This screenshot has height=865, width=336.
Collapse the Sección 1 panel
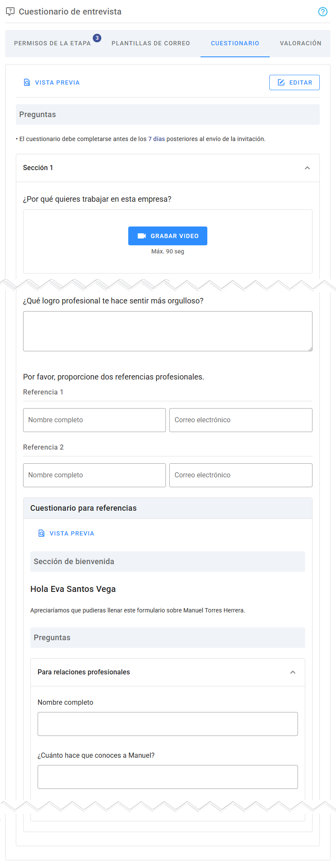307,168
